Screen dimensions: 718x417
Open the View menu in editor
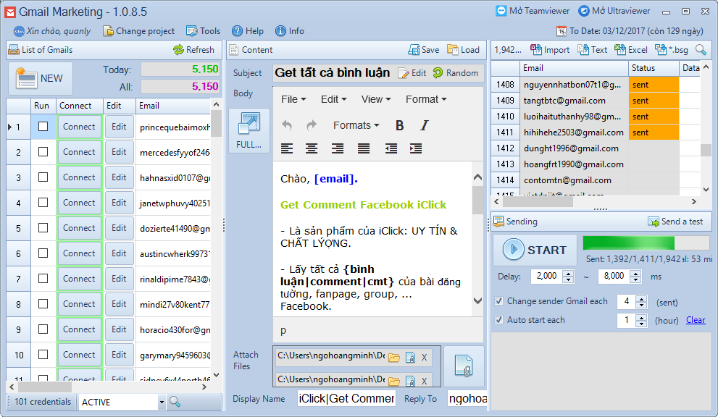[x=376, y=99]
